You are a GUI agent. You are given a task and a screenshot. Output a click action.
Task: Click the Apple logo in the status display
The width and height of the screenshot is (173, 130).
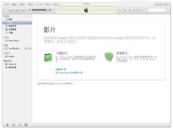(86, 10)
